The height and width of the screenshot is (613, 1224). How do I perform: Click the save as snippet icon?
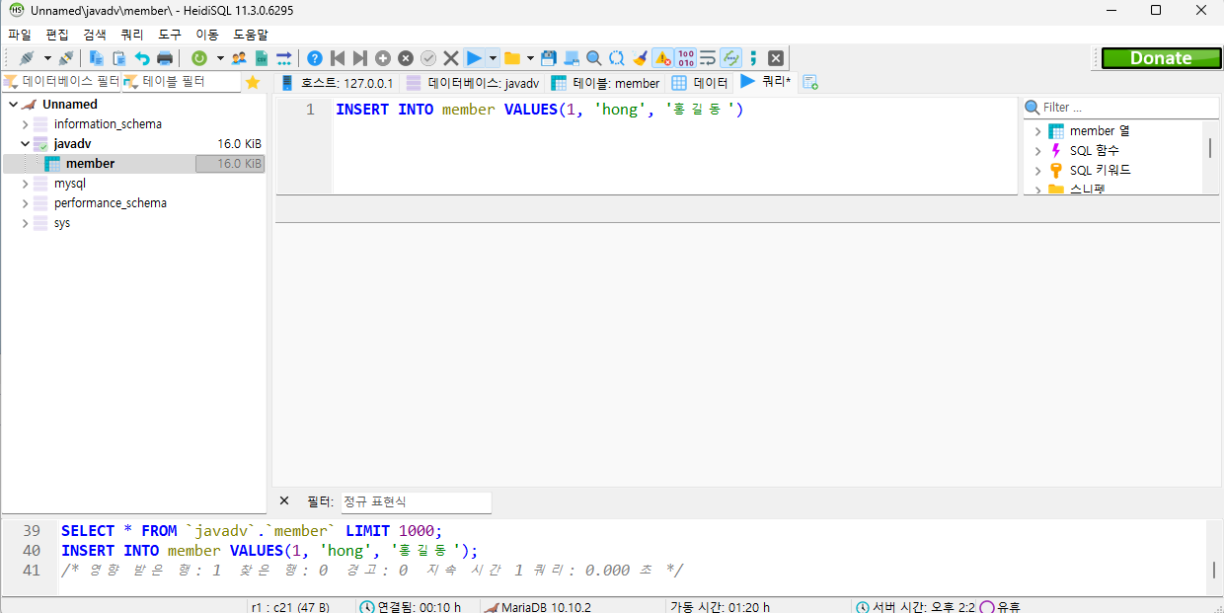click(572, 58)
